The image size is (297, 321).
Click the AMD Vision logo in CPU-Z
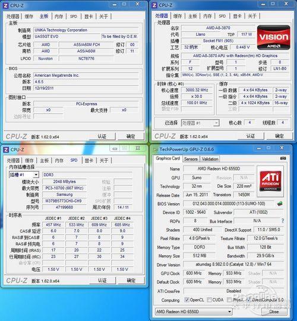coord(273,38)
